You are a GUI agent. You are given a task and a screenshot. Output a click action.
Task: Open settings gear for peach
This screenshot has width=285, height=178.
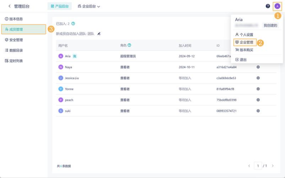pos(258,100)
